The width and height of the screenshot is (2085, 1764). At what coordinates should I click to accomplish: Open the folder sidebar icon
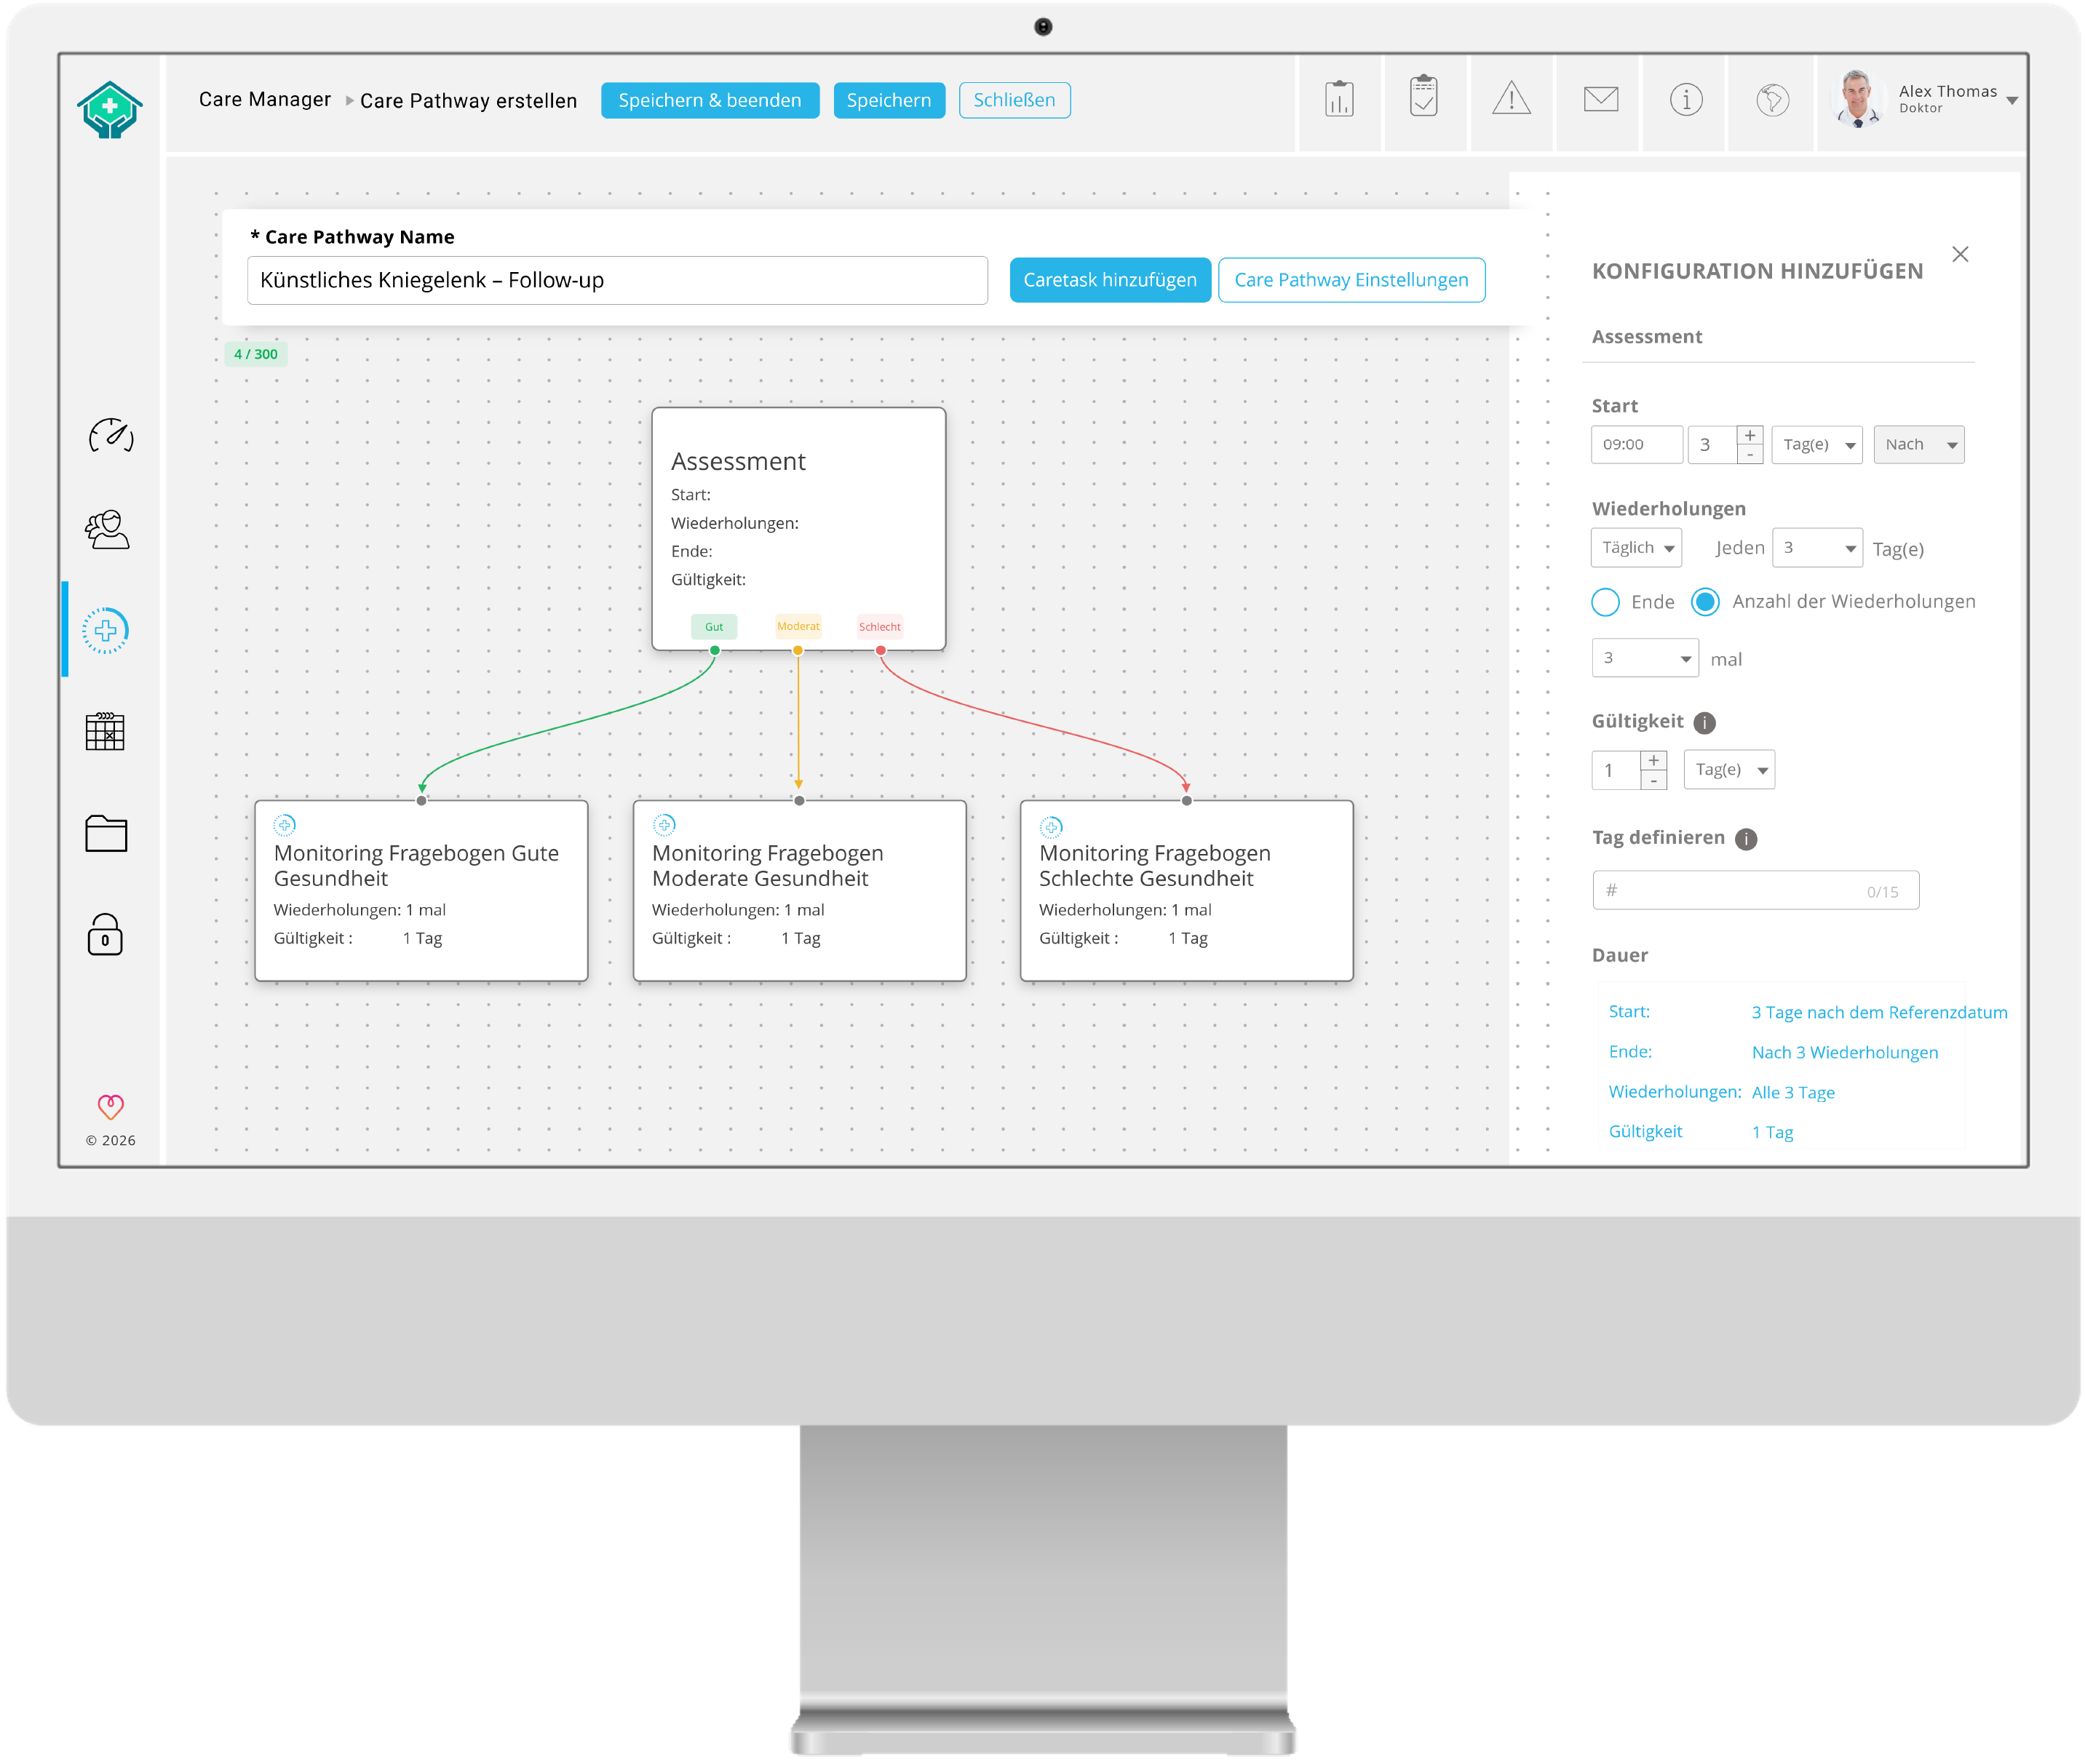click(106, 833)
